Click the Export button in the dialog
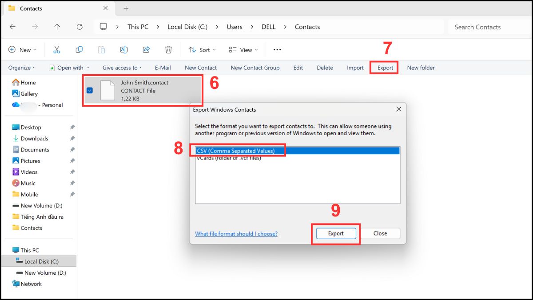The height and width of the screenshot is (300, 533). tap(335, 233)
